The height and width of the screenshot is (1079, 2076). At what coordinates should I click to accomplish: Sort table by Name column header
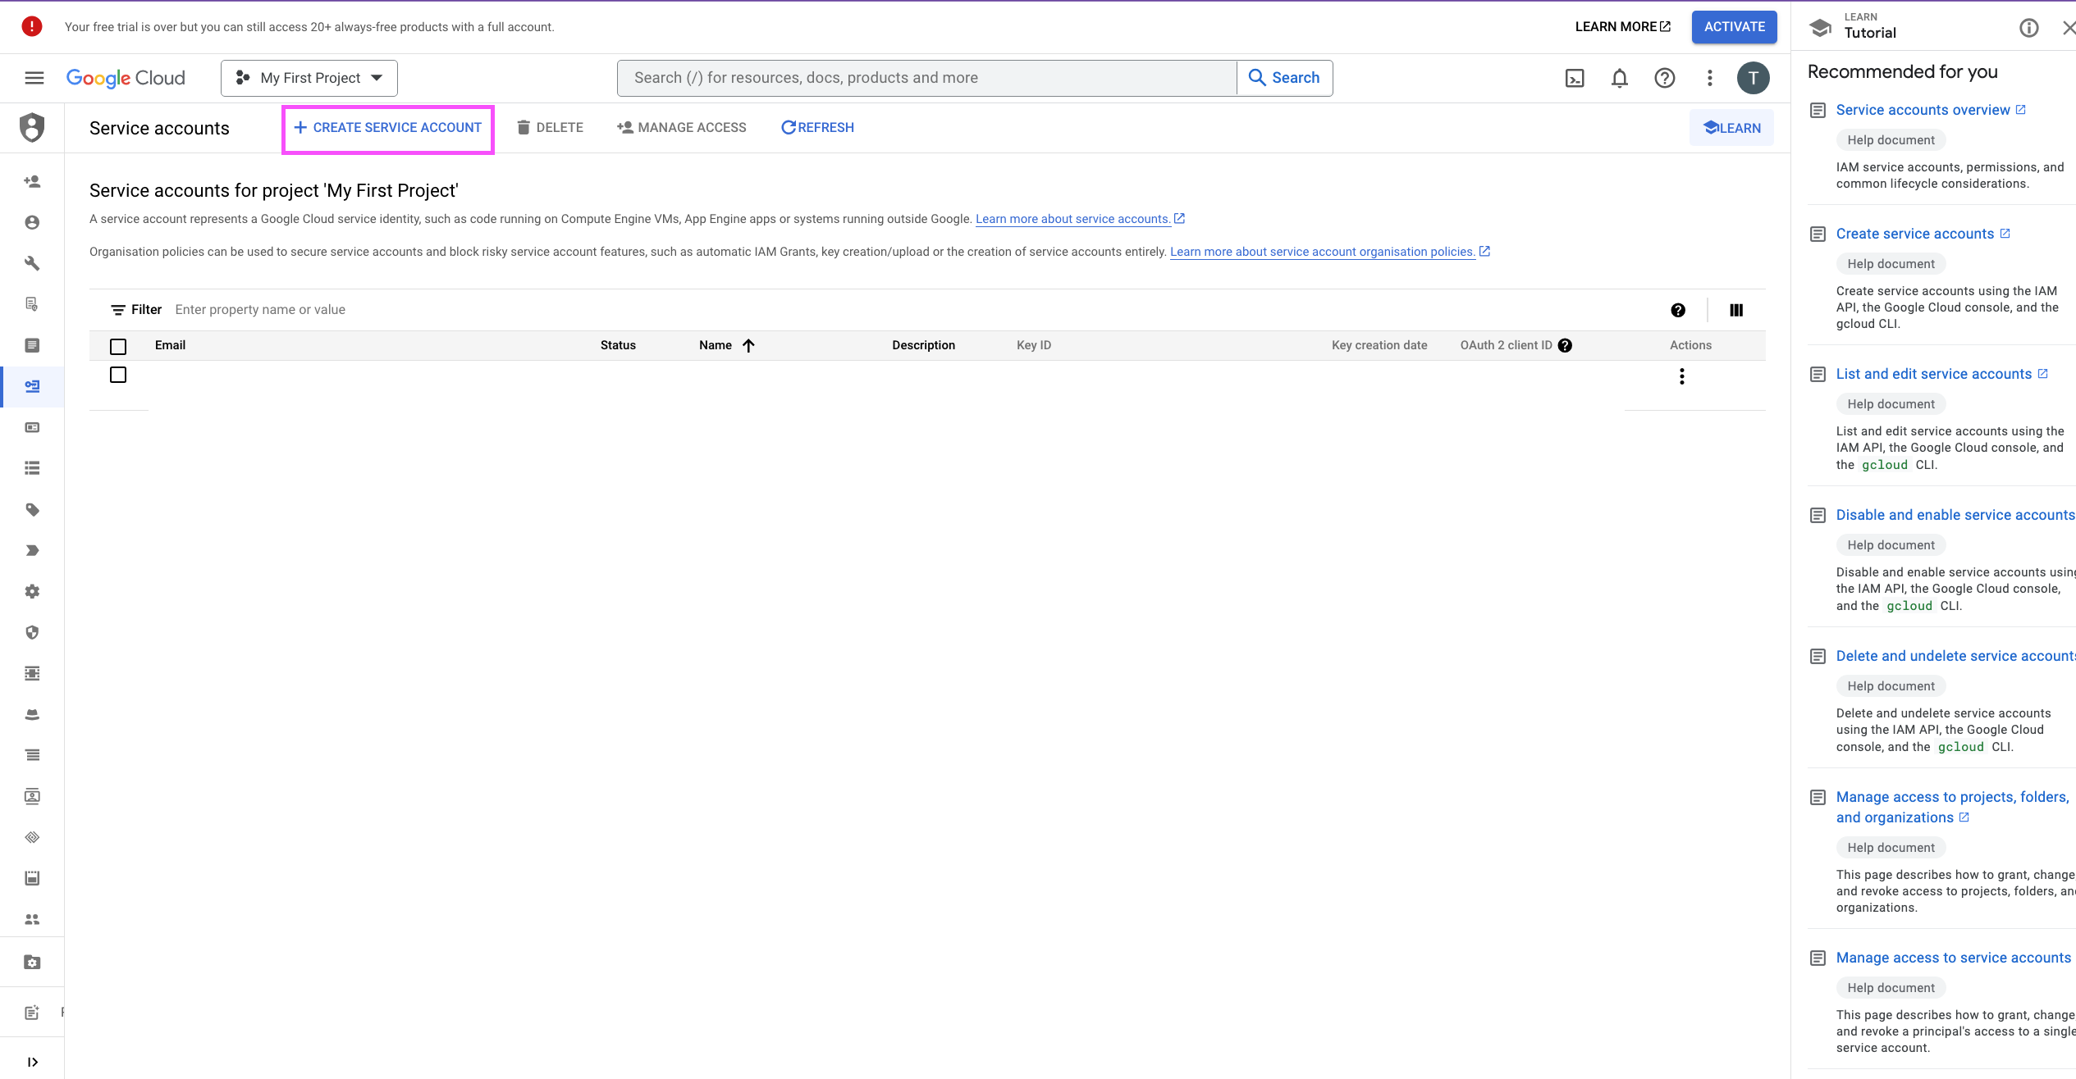tap(716, 345)
